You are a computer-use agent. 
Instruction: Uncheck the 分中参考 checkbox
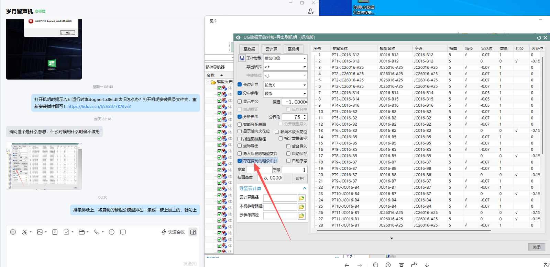[x=240, y=93]
